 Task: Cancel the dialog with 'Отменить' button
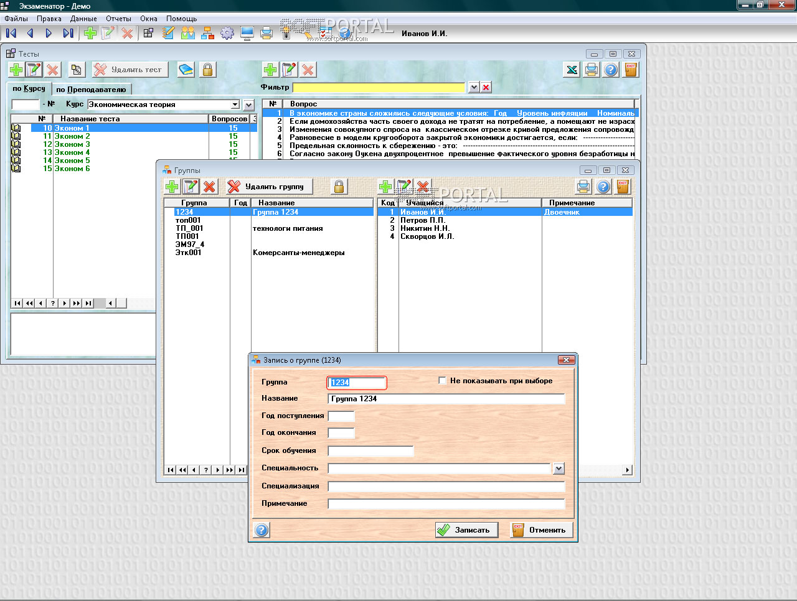tap(541, 530)
